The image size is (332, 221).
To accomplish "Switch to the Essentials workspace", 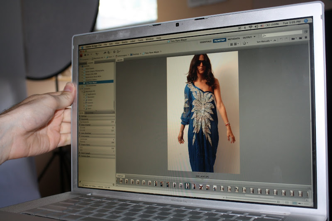I will (x=205, y=41).
